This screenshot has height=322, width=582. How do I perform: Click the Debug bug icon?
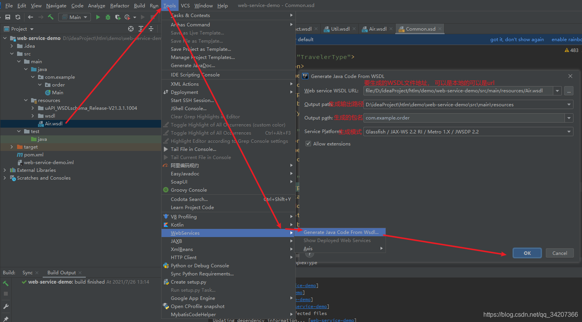108,17
